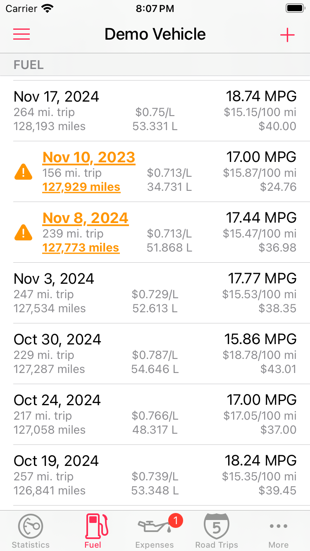Open the Statistics gauge icon
This screenshot has width=310, height=551.
[x=31, y=526]
